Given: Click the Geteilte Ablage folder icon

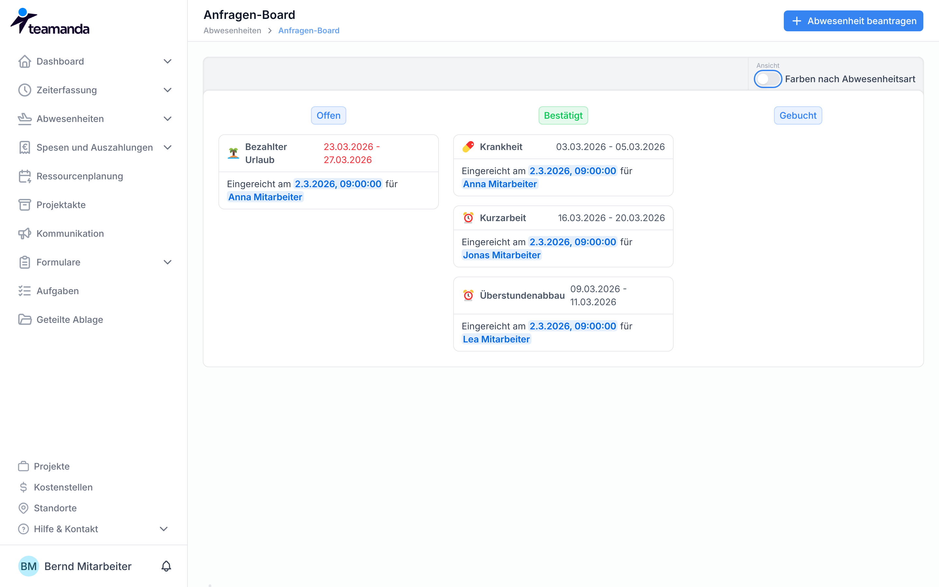Looking at the screenshot, I should (24, 320).
